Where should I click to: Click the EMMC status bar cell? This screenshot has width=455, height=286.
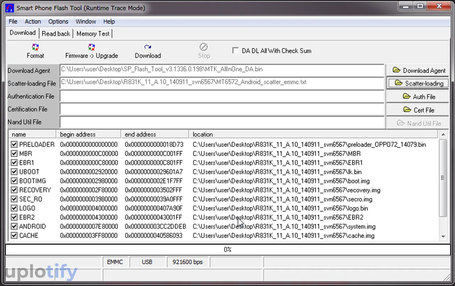click(x=115, y=262)
